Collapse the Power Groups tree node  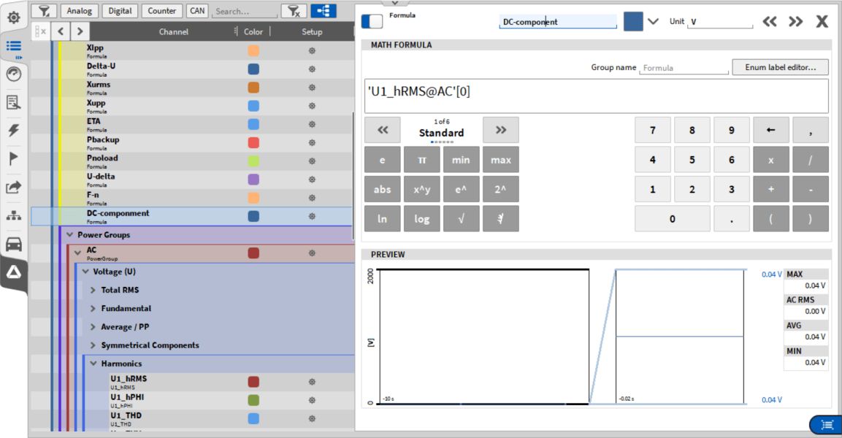click(x=70, y=235)
